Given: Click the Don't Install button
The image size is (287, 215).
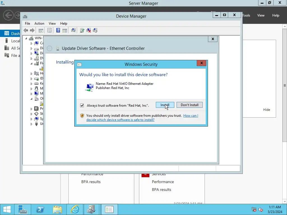Looking at the screenshot, I should click(x=189, y=105).
